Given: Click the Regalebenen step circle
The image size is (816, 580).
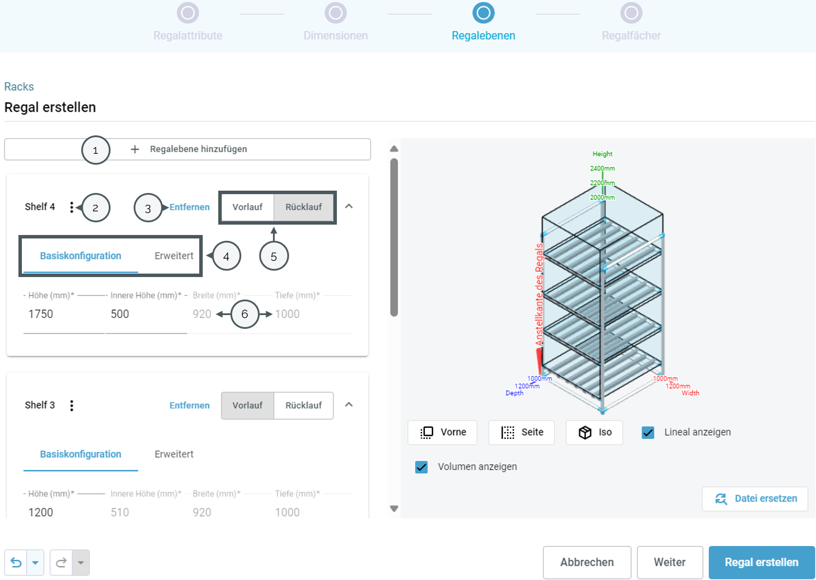Looking at the screenshot, I should pyautogui.click(x=483, y=13).
